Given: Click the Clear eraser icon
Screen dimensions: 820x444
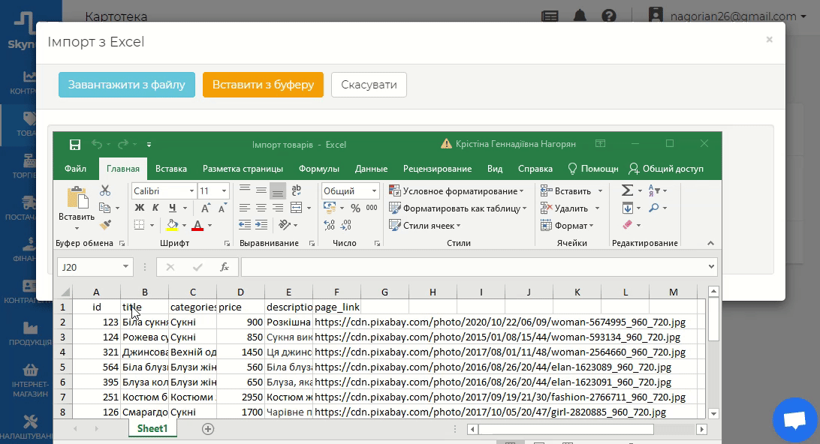Looking at the screenshot, I should [x=628, y=225].
